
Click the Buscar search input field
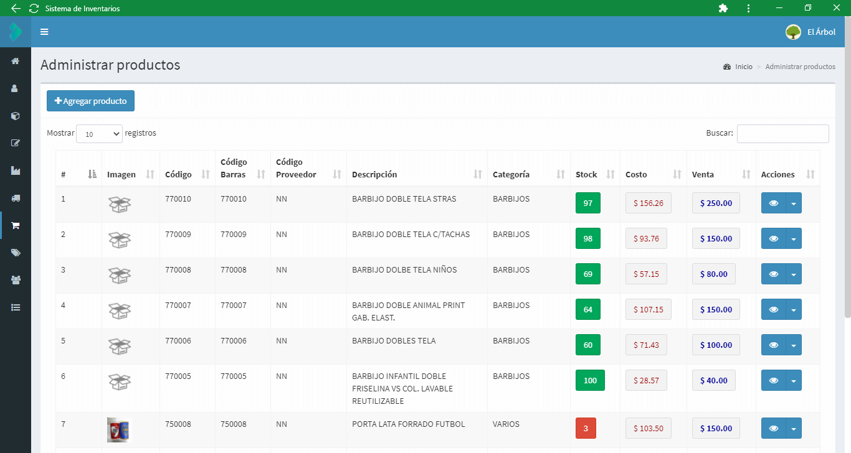click(x=782, y=134)
